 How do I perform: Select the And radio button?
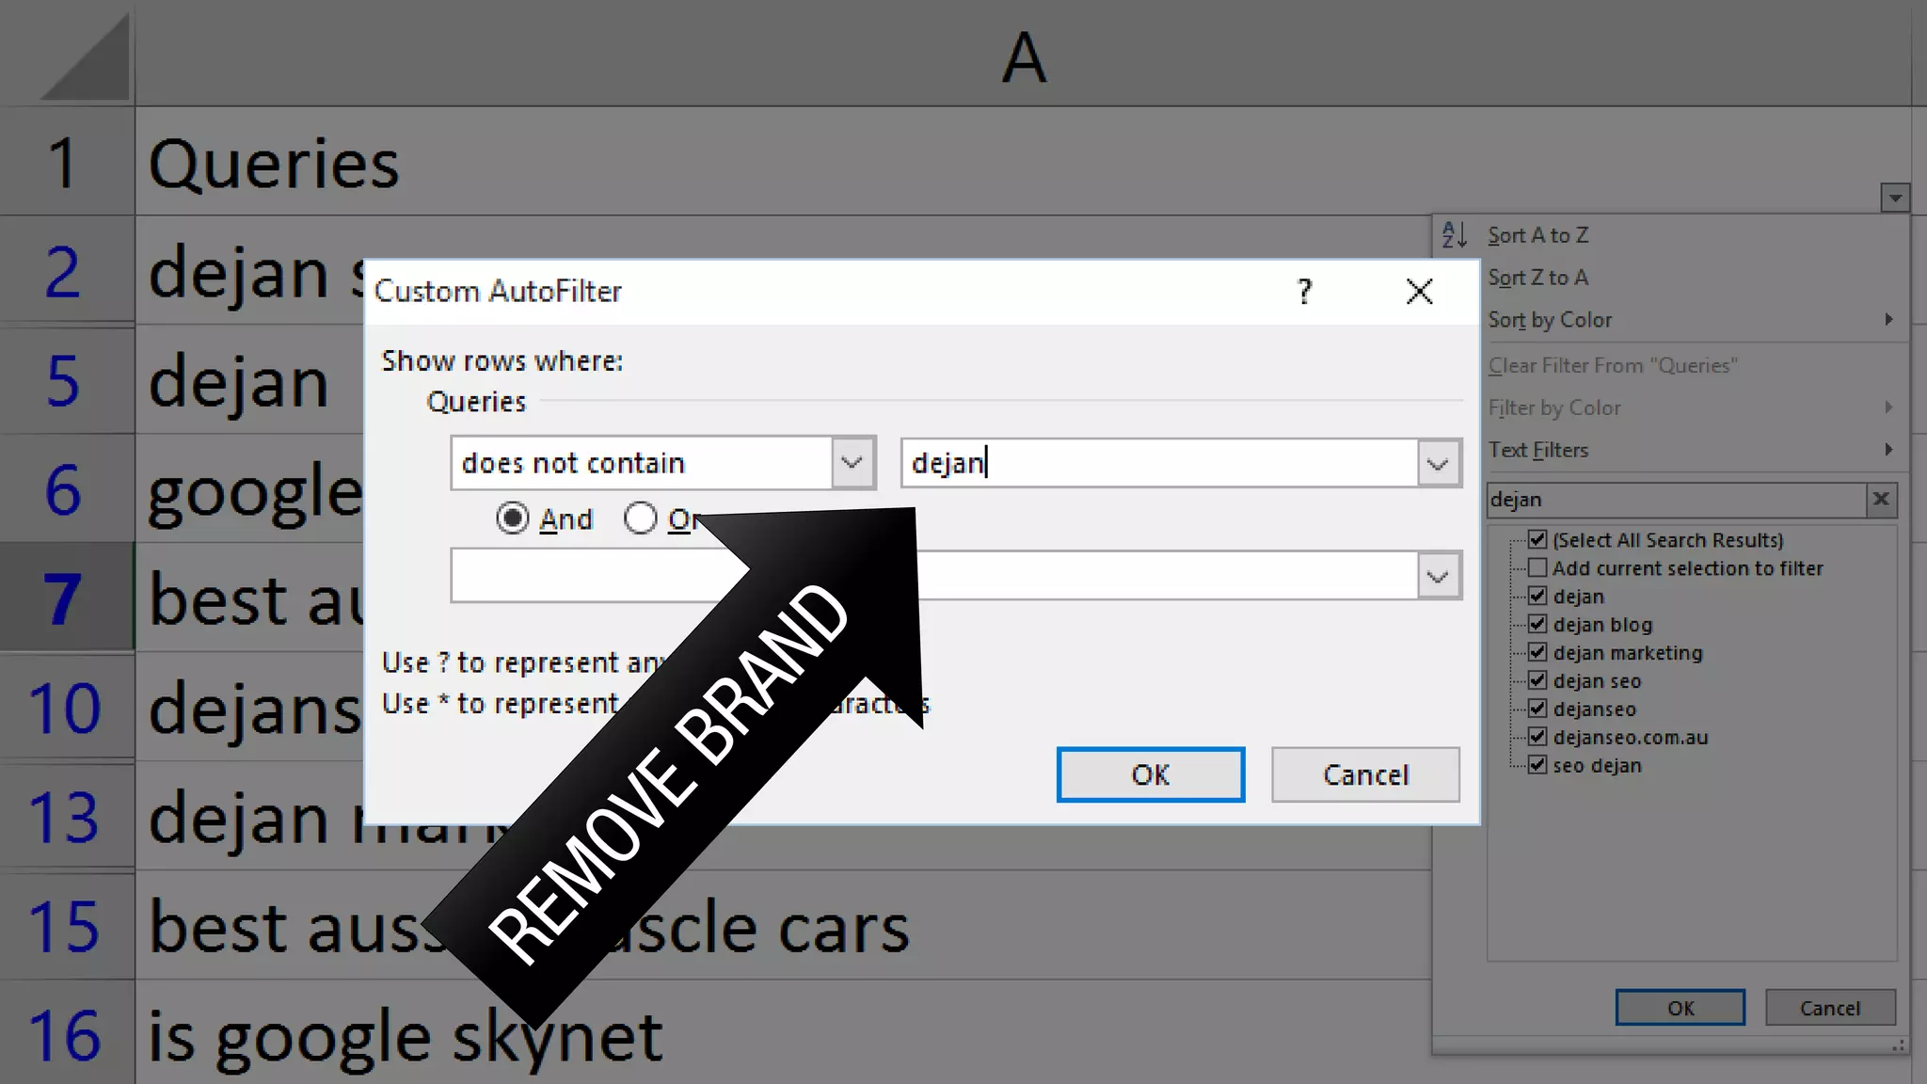pyautogui.click(x=513, y=518)
